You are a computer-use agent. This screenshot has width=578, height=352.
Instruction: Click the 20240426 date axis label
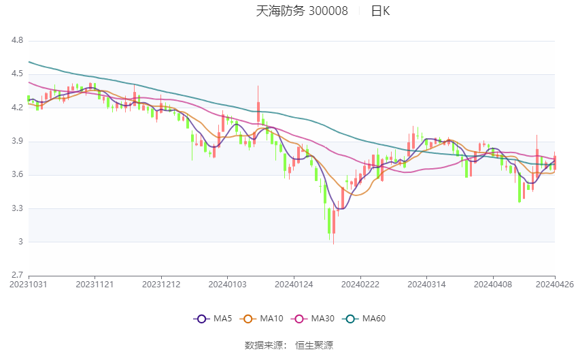tap(555, 285)
